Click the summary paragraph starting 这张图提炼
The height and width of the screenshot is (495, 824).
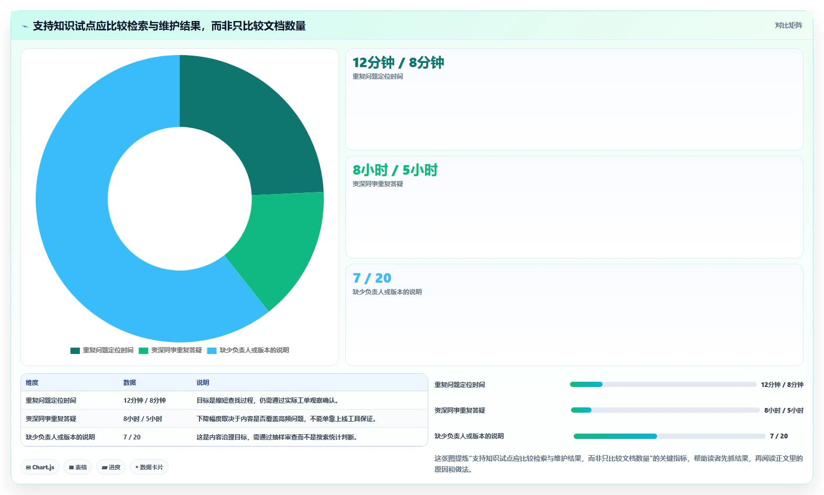pyautogui.click(x=619, y=464)
